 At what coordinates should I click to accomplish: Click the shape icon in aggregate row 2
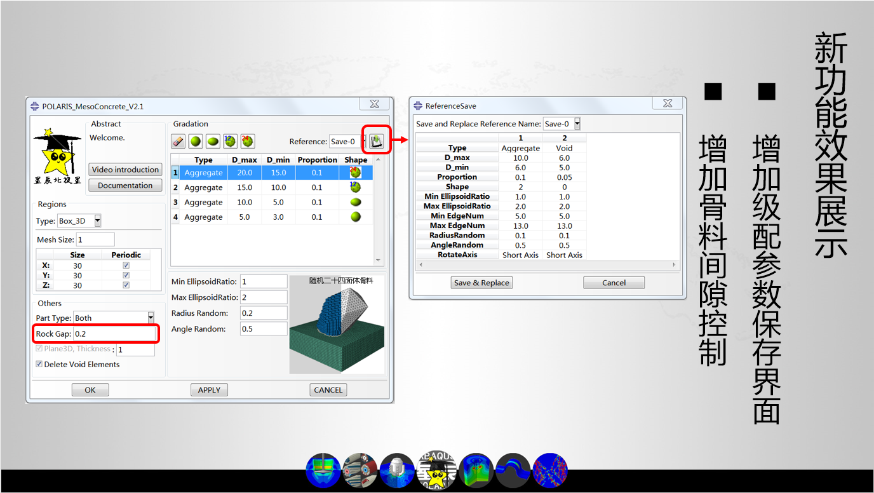tap(356, 187)
